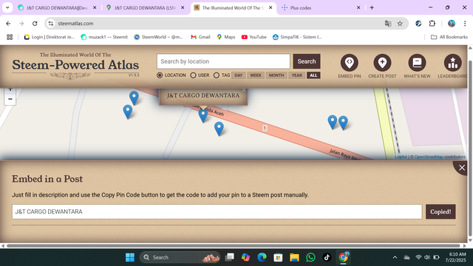This screenshot has height=266, width=473.
Task: Click the map pin below road label
Action: (219, 129)
